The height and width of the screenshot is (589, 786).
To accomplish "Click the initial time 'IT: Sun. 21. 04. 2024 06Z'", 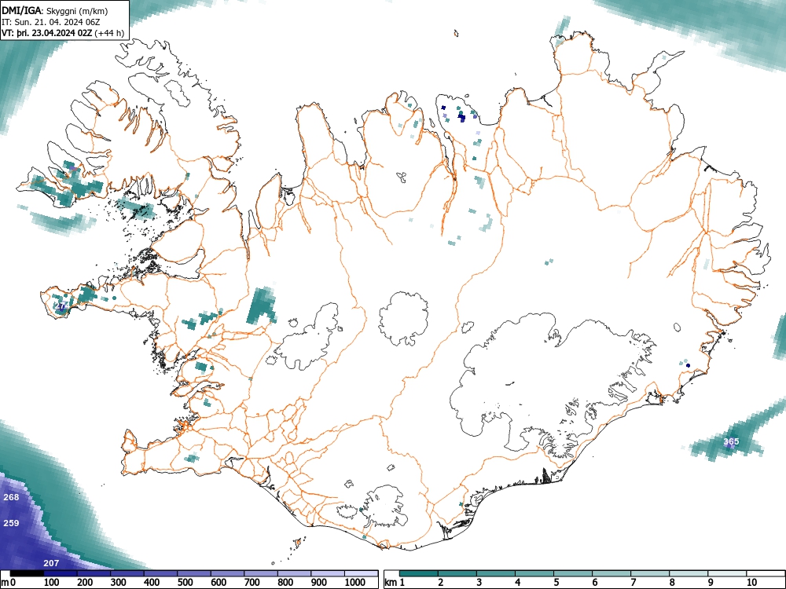I will click(51, 22).
